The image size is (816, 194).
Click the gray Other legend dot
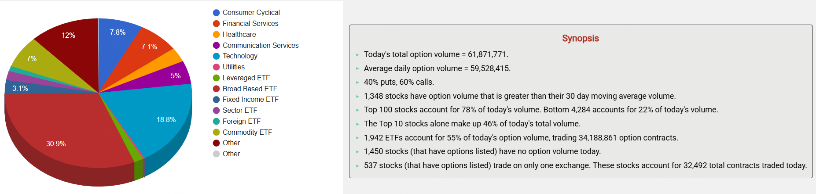(216, 154)
